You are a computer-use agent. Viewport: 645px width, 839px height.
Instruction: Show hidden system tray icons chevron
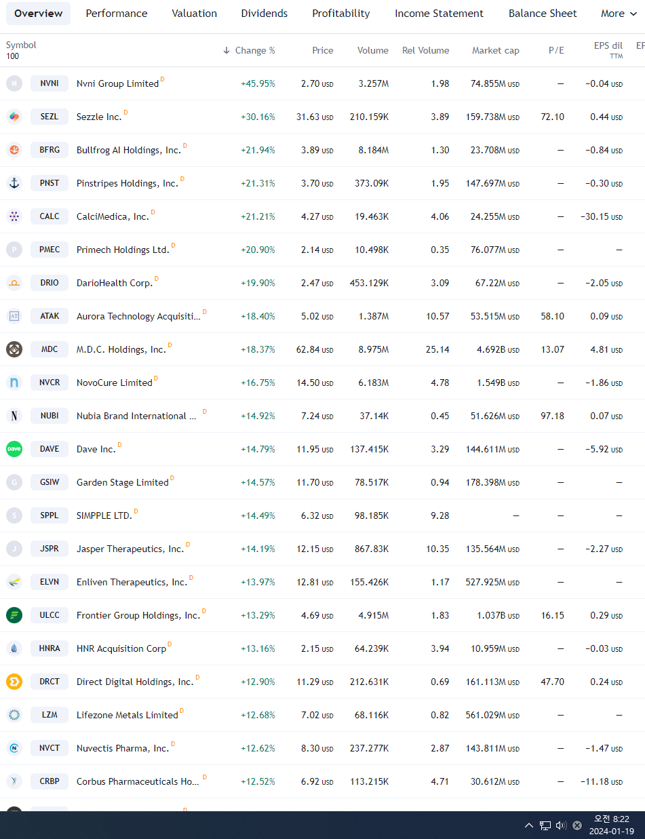pyautogui.click(x=529, y=825)
